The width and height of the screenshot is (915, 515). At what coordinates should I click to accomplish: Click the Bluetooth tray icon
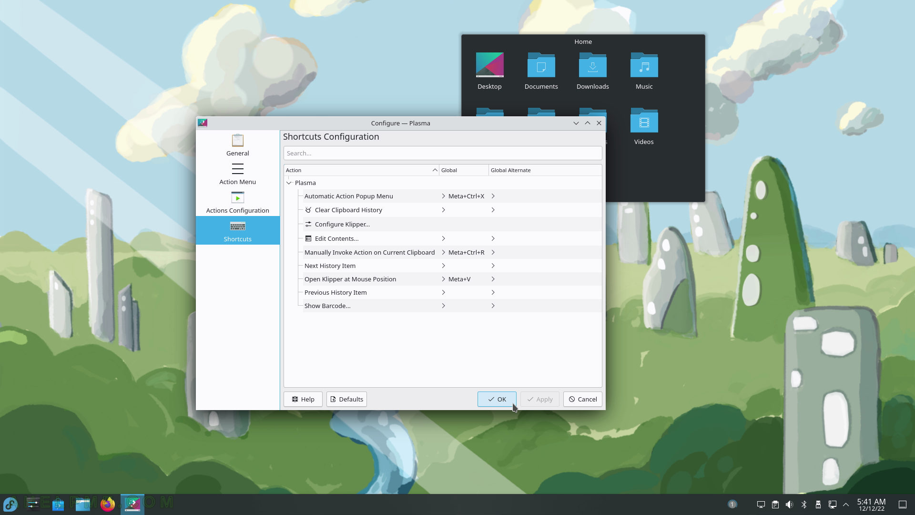tap(804, 505)
